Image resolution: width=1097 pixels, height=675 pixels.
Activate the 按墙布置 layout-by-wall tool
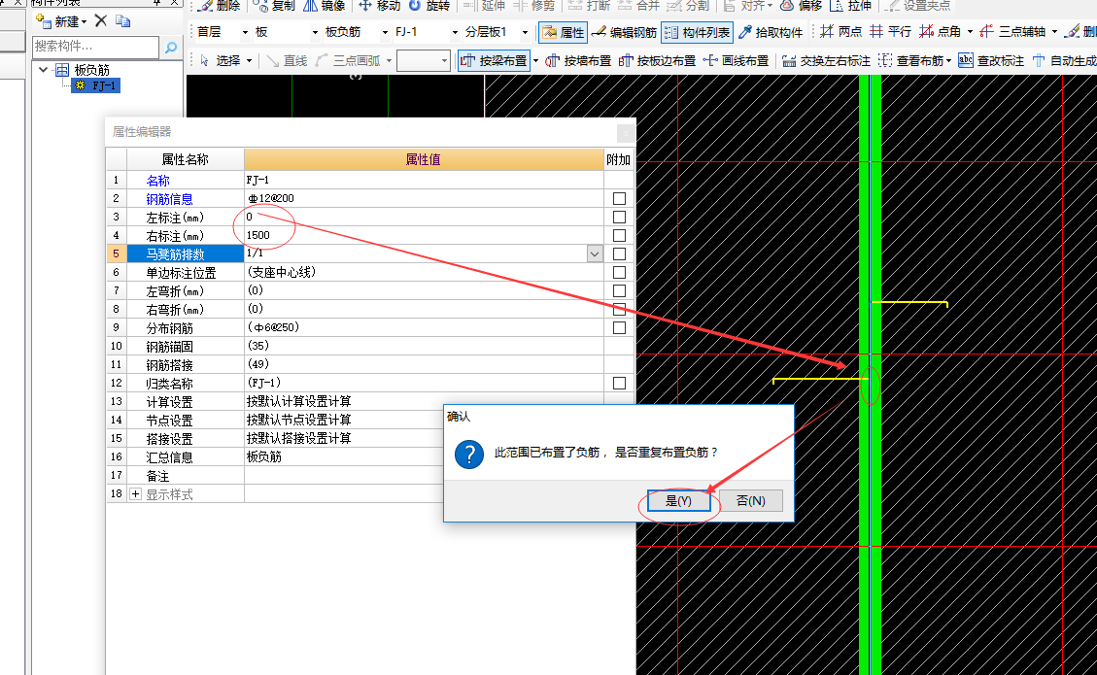tap(578, 61)
